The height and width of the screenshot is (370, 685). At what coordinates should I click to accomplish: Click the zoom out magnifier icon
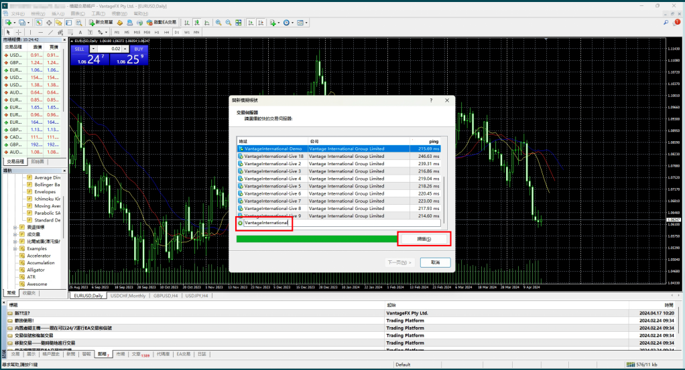[x=228, y=22]
